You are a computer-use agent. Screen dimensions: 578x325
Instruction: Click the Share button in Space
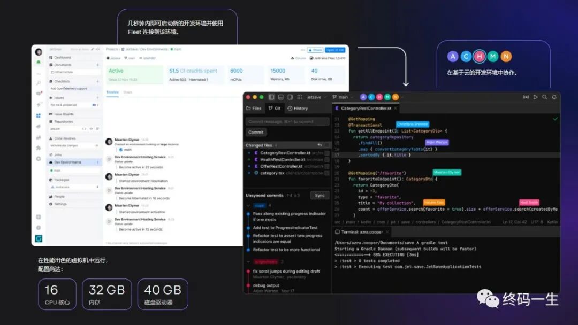[x=315, y=50]
